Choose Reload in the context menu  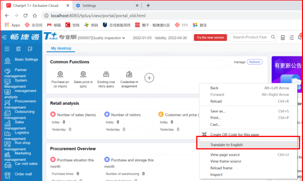(249, 101)
